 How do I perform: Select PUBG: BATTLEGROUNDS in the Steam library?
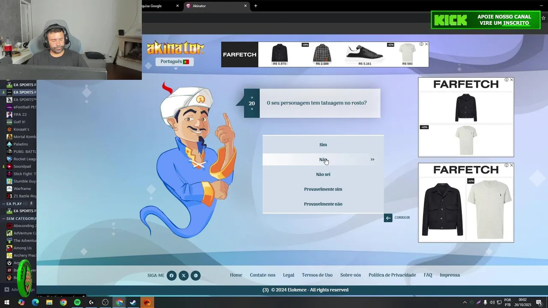pos(21,151)
